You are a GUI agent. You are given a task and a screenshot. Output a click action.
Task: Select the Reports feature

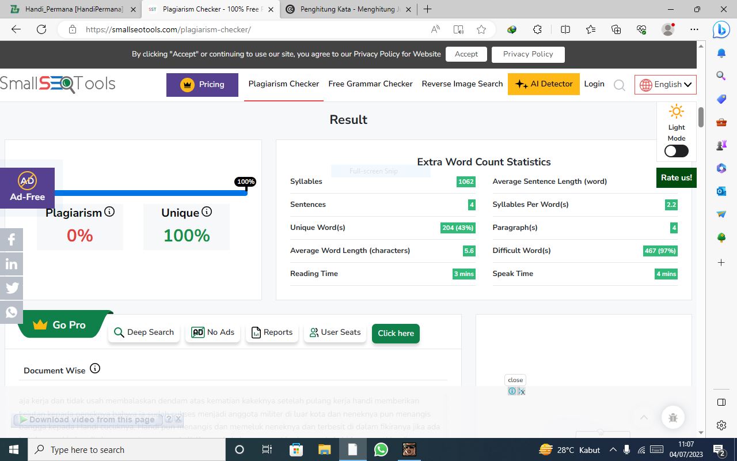click(x=272, y=332)
